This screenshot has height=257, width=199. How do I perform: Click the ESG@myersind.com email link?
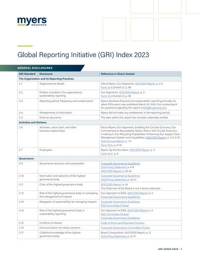click(x=155, y=108)
